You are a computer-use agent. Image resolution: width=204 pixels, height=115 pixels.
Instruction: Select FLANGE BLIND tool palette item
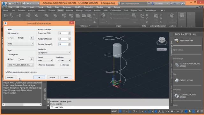[187, 65]
